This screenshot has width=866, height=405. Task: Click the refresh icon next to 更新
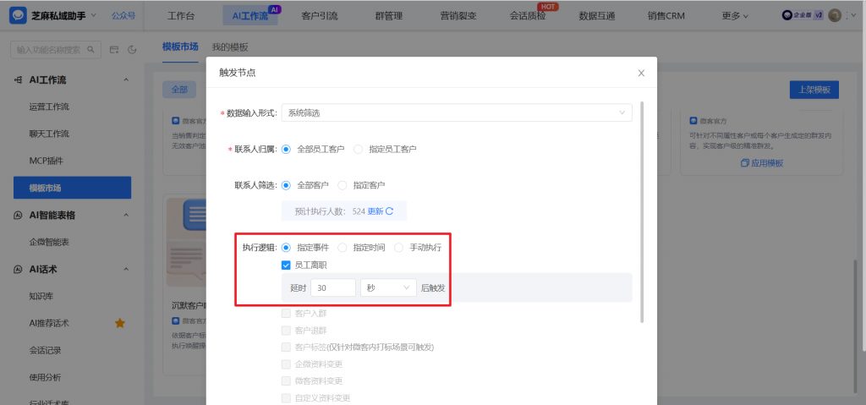[389, 211]
